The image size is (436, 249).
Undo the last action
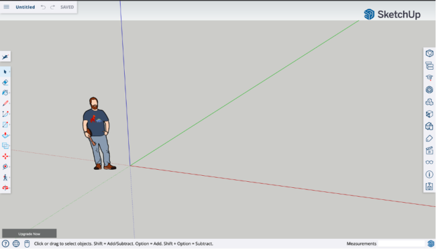(43, 7)
